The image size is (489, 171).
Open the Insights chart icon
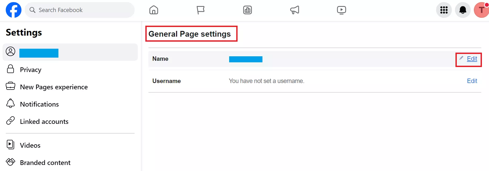click(247, 10)
